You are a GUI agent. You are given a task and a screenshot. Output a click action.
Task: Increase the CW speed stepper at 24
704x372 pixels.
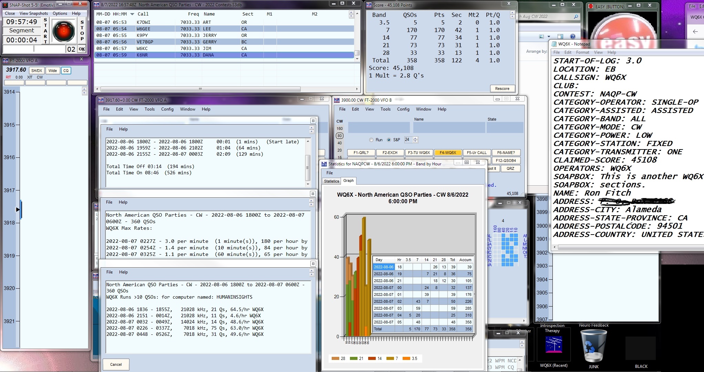tap(415, 138)
